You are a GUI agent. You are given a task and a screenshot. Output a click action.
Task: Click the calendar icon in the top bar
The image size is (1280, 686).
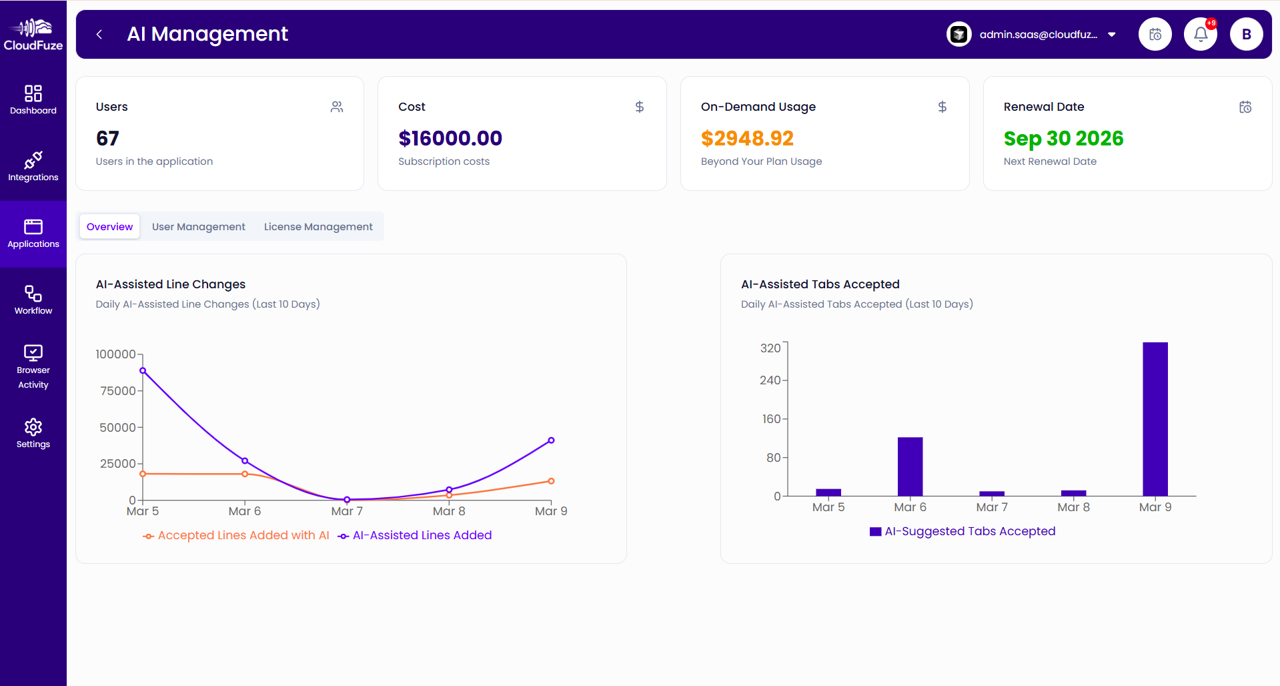point(1155,34)
